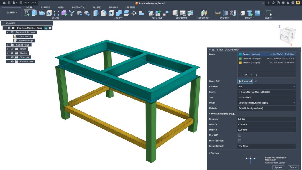Select the Insert Canvas image icon
302x170 pixels.
[x=257, y=13]
